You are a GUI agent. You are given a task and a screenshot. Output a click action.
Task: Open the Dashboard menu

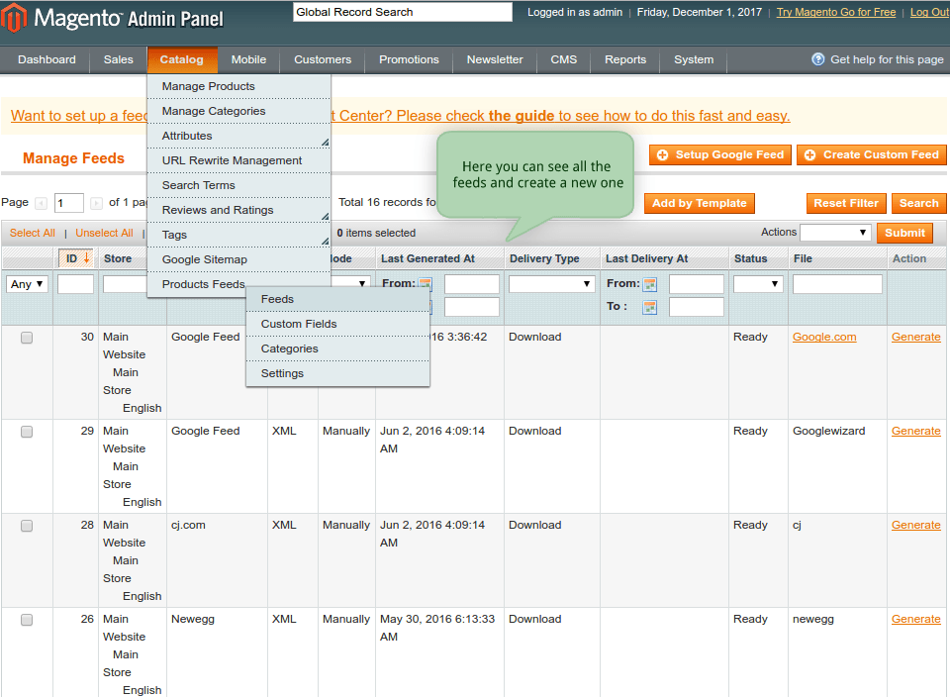[x=47, y=59]
